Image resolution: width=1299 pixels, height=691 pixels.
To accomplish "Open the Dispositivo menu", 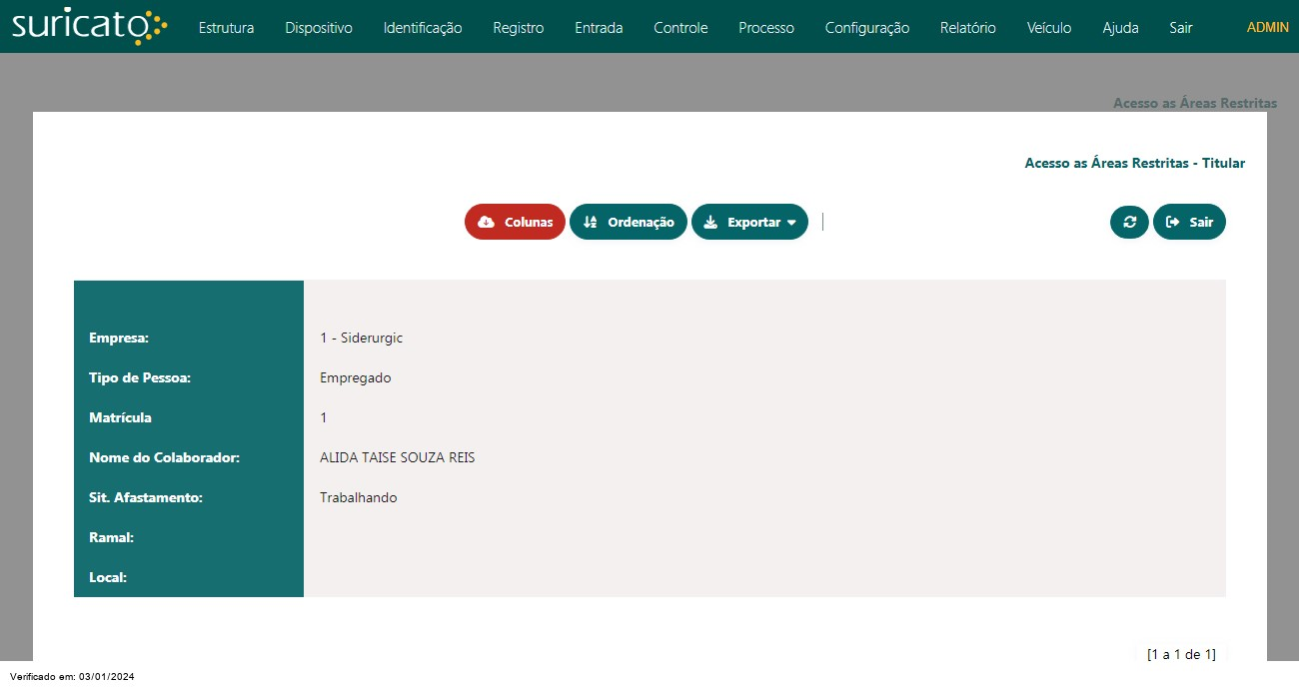I will [319, 28].
